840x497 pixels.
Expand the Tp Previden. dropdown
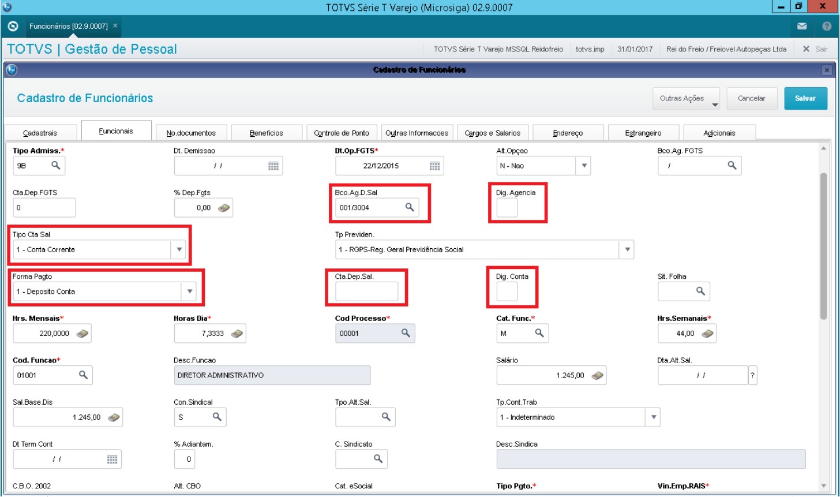coord(626,249)
